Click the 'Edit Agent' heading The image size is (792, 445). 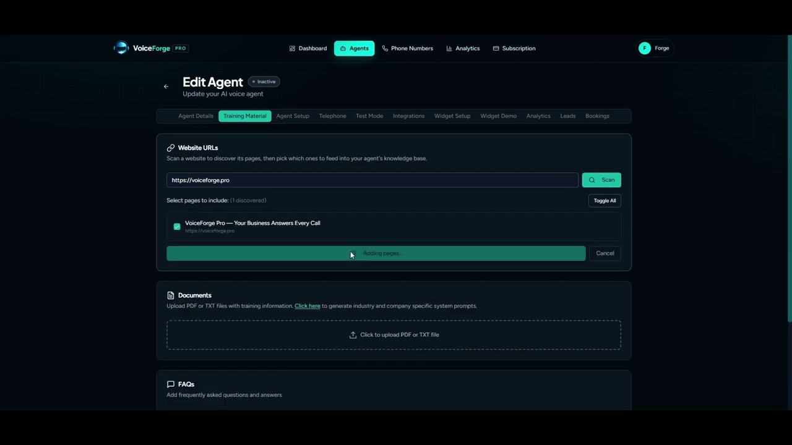213,82
